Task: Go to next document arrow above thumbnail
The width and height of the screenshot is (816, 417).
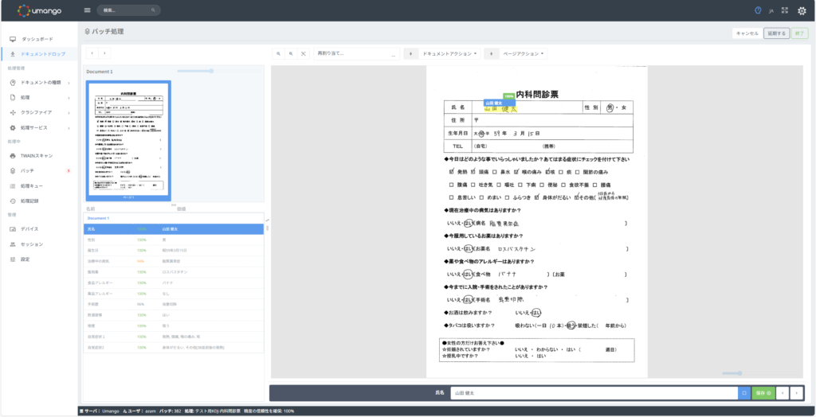Action: click(x=104, y=53)
